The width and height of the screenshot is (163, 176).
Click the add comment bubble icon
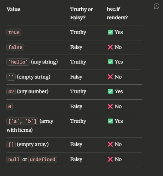tap(157, 6)
